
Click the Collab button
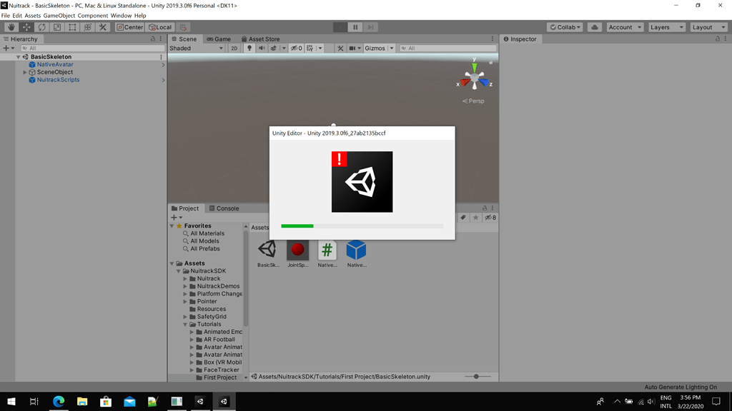pyautogui.click(x=565, y=27)
